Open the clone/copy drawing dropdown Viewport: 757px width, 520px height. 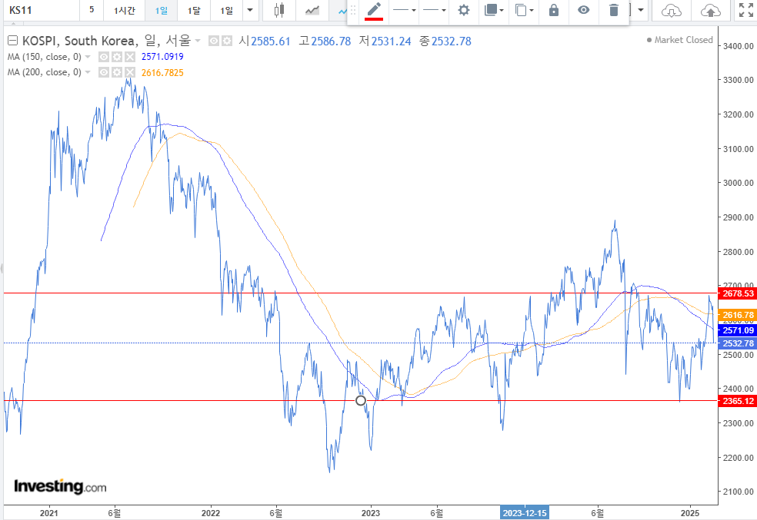pos(524,10)
